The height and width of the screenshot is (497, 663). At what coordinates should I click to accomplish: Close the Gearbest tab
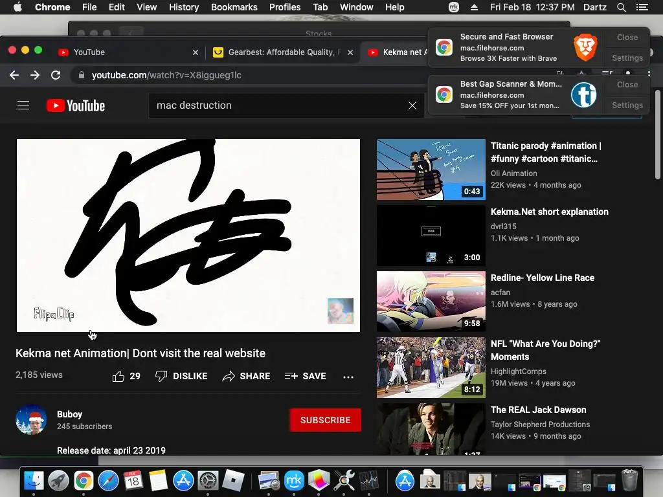pos(350,52)
